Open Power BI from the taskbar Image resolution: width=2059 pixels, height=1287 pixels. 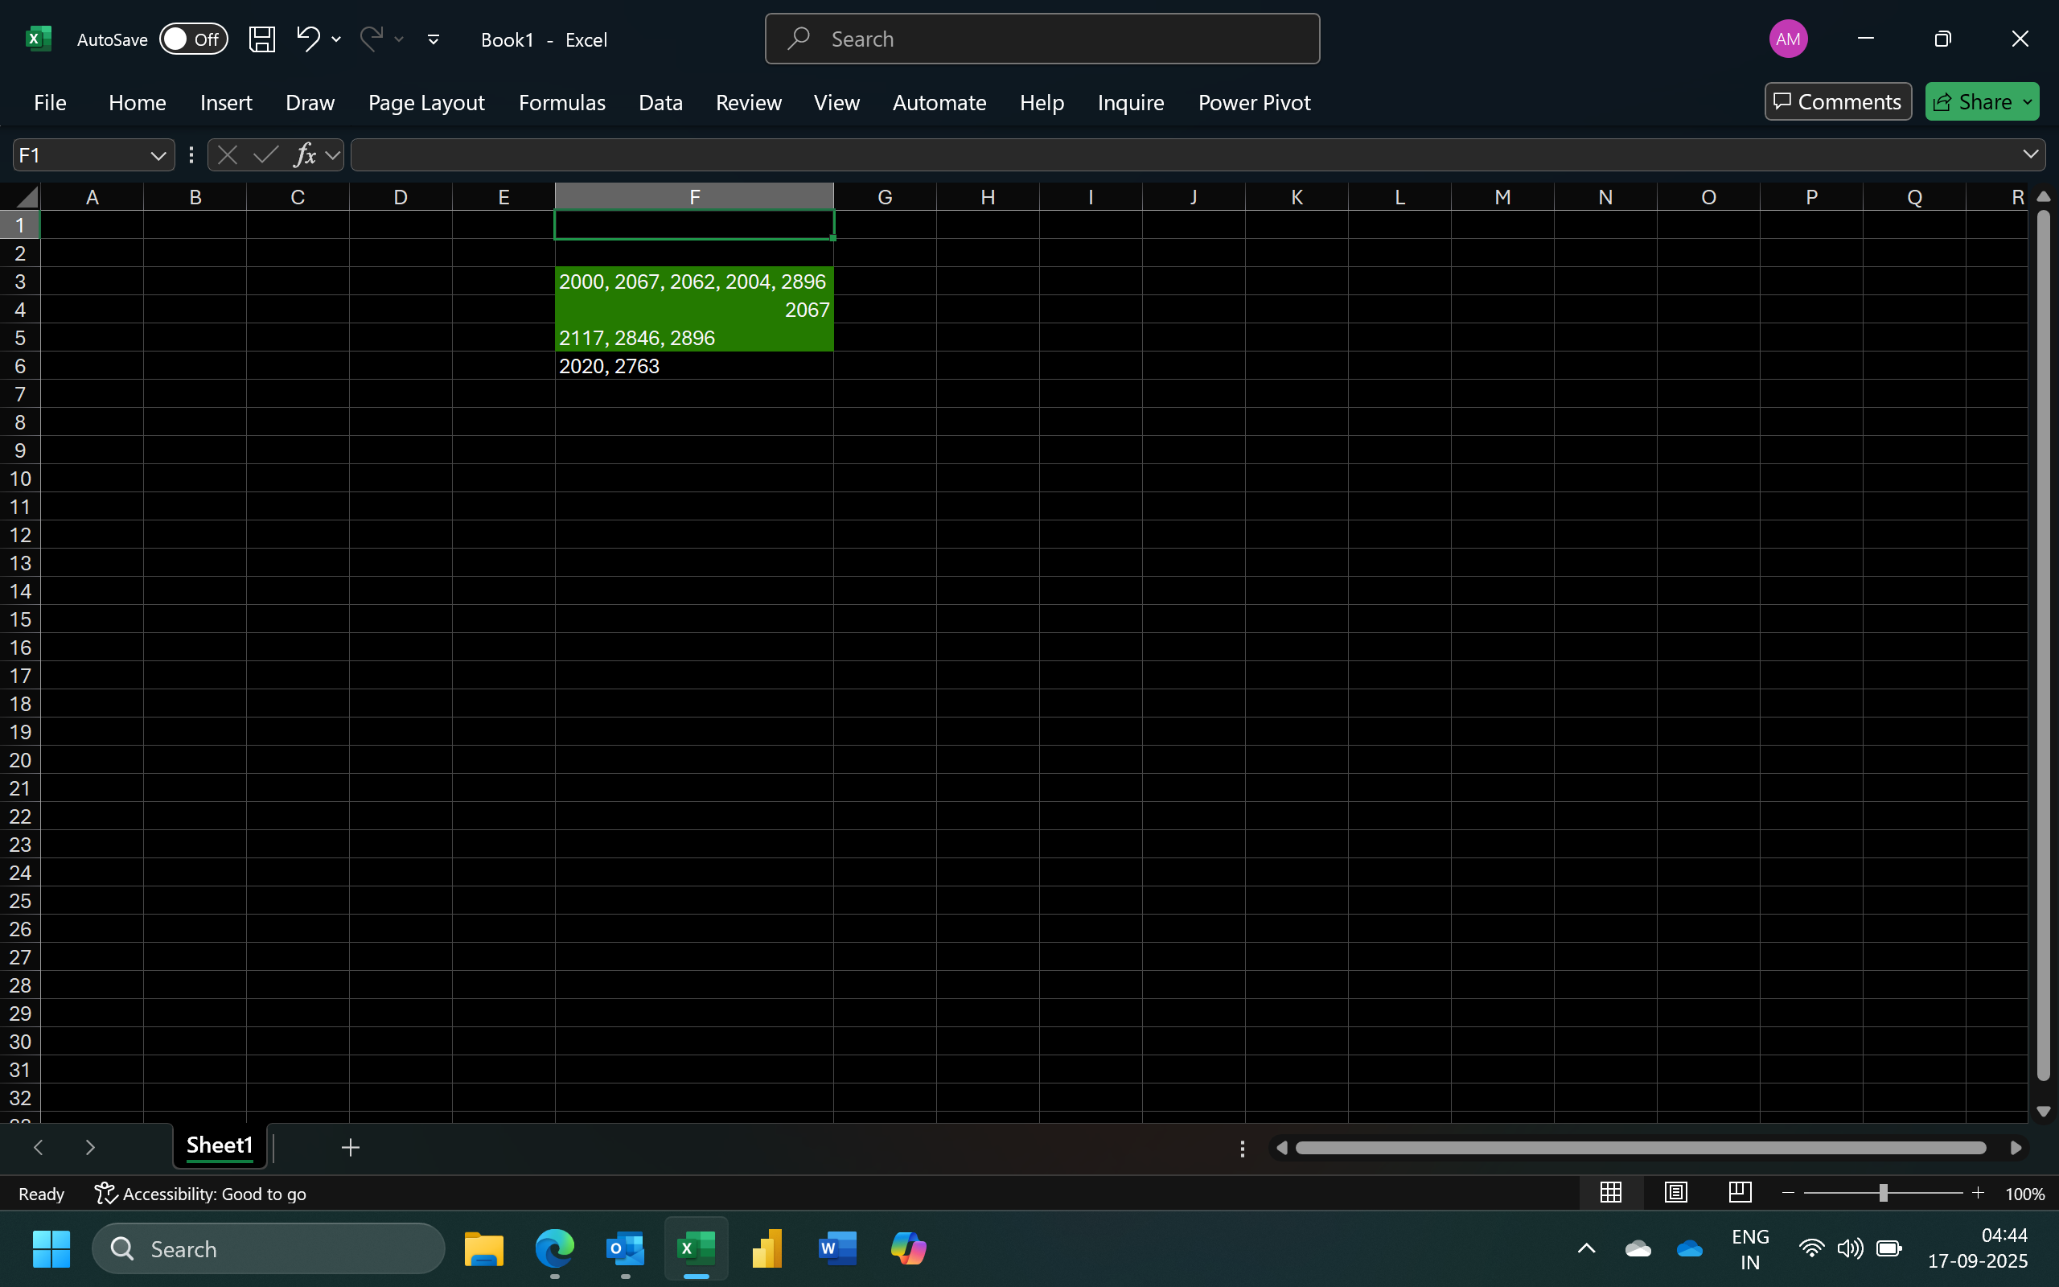[766, 1248]
